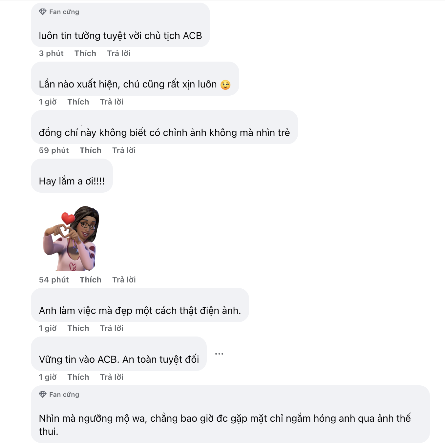This screenshot has height=443, width=445.
Task: Open three-dot options beside "Vững tin vào ACB" comment
Action: pyautogui.click(x=219, y=354)
